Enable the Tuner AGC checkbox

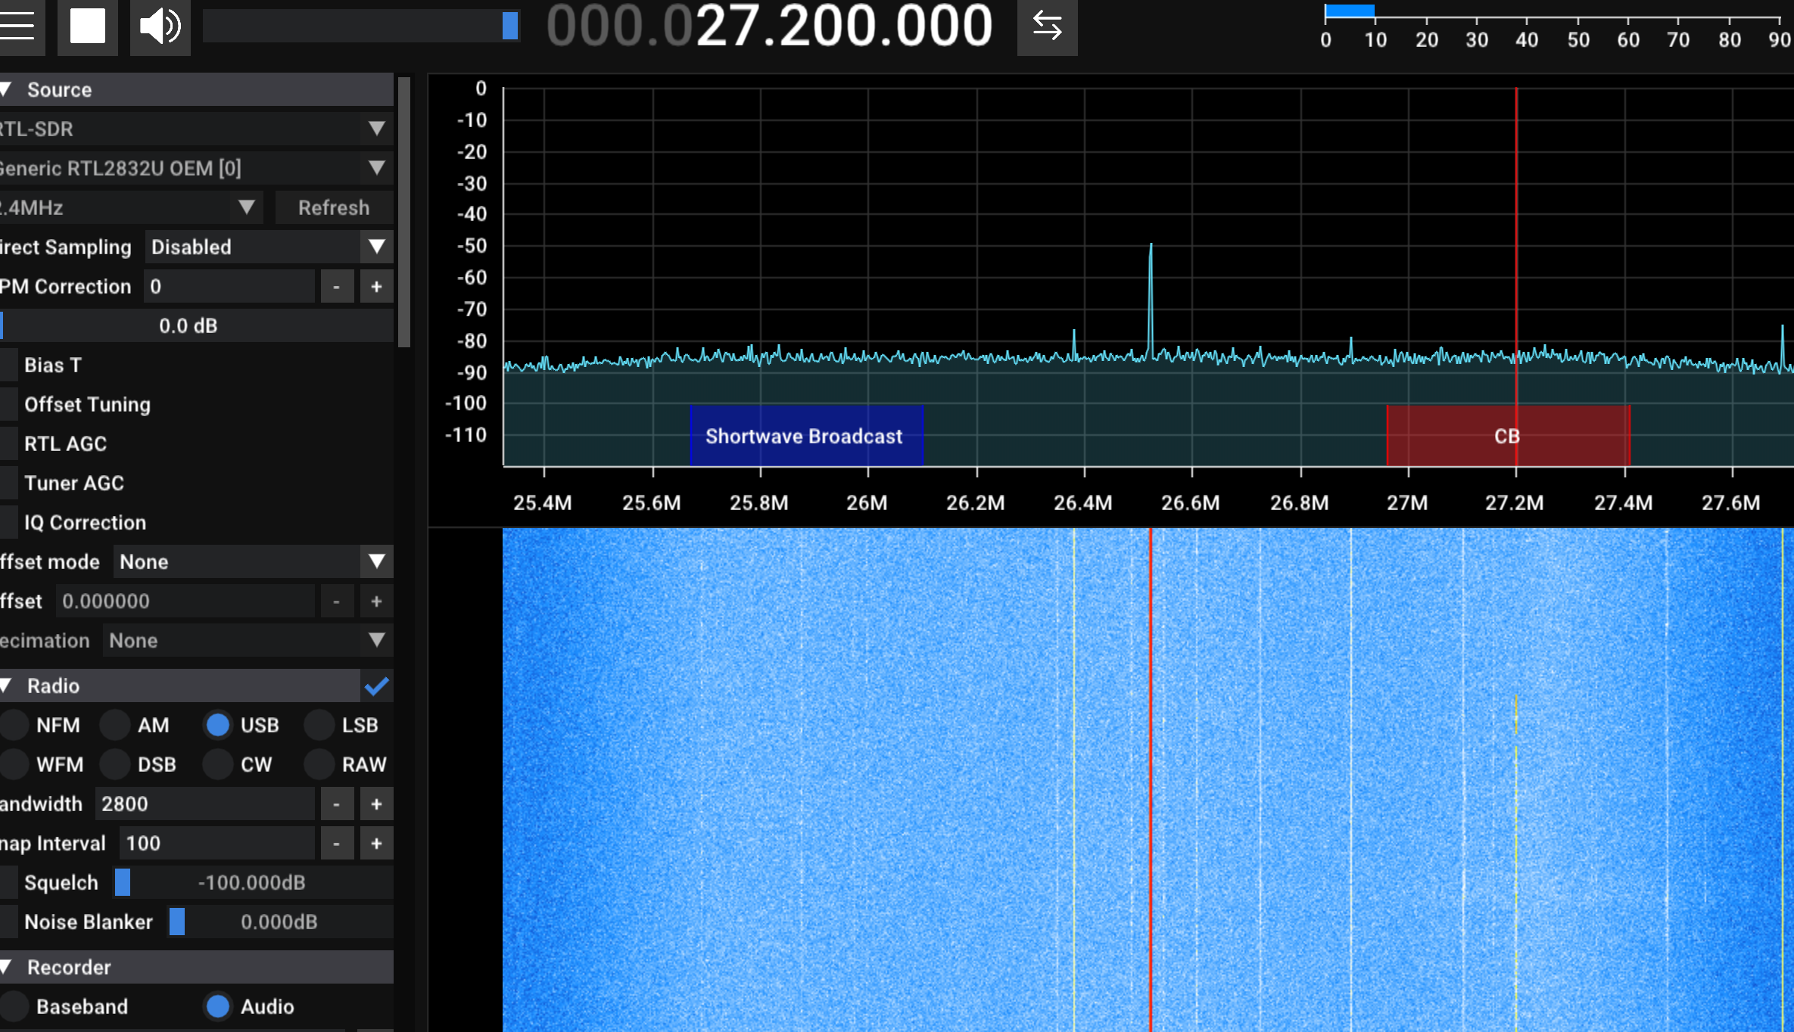click(x=8, y=483)
